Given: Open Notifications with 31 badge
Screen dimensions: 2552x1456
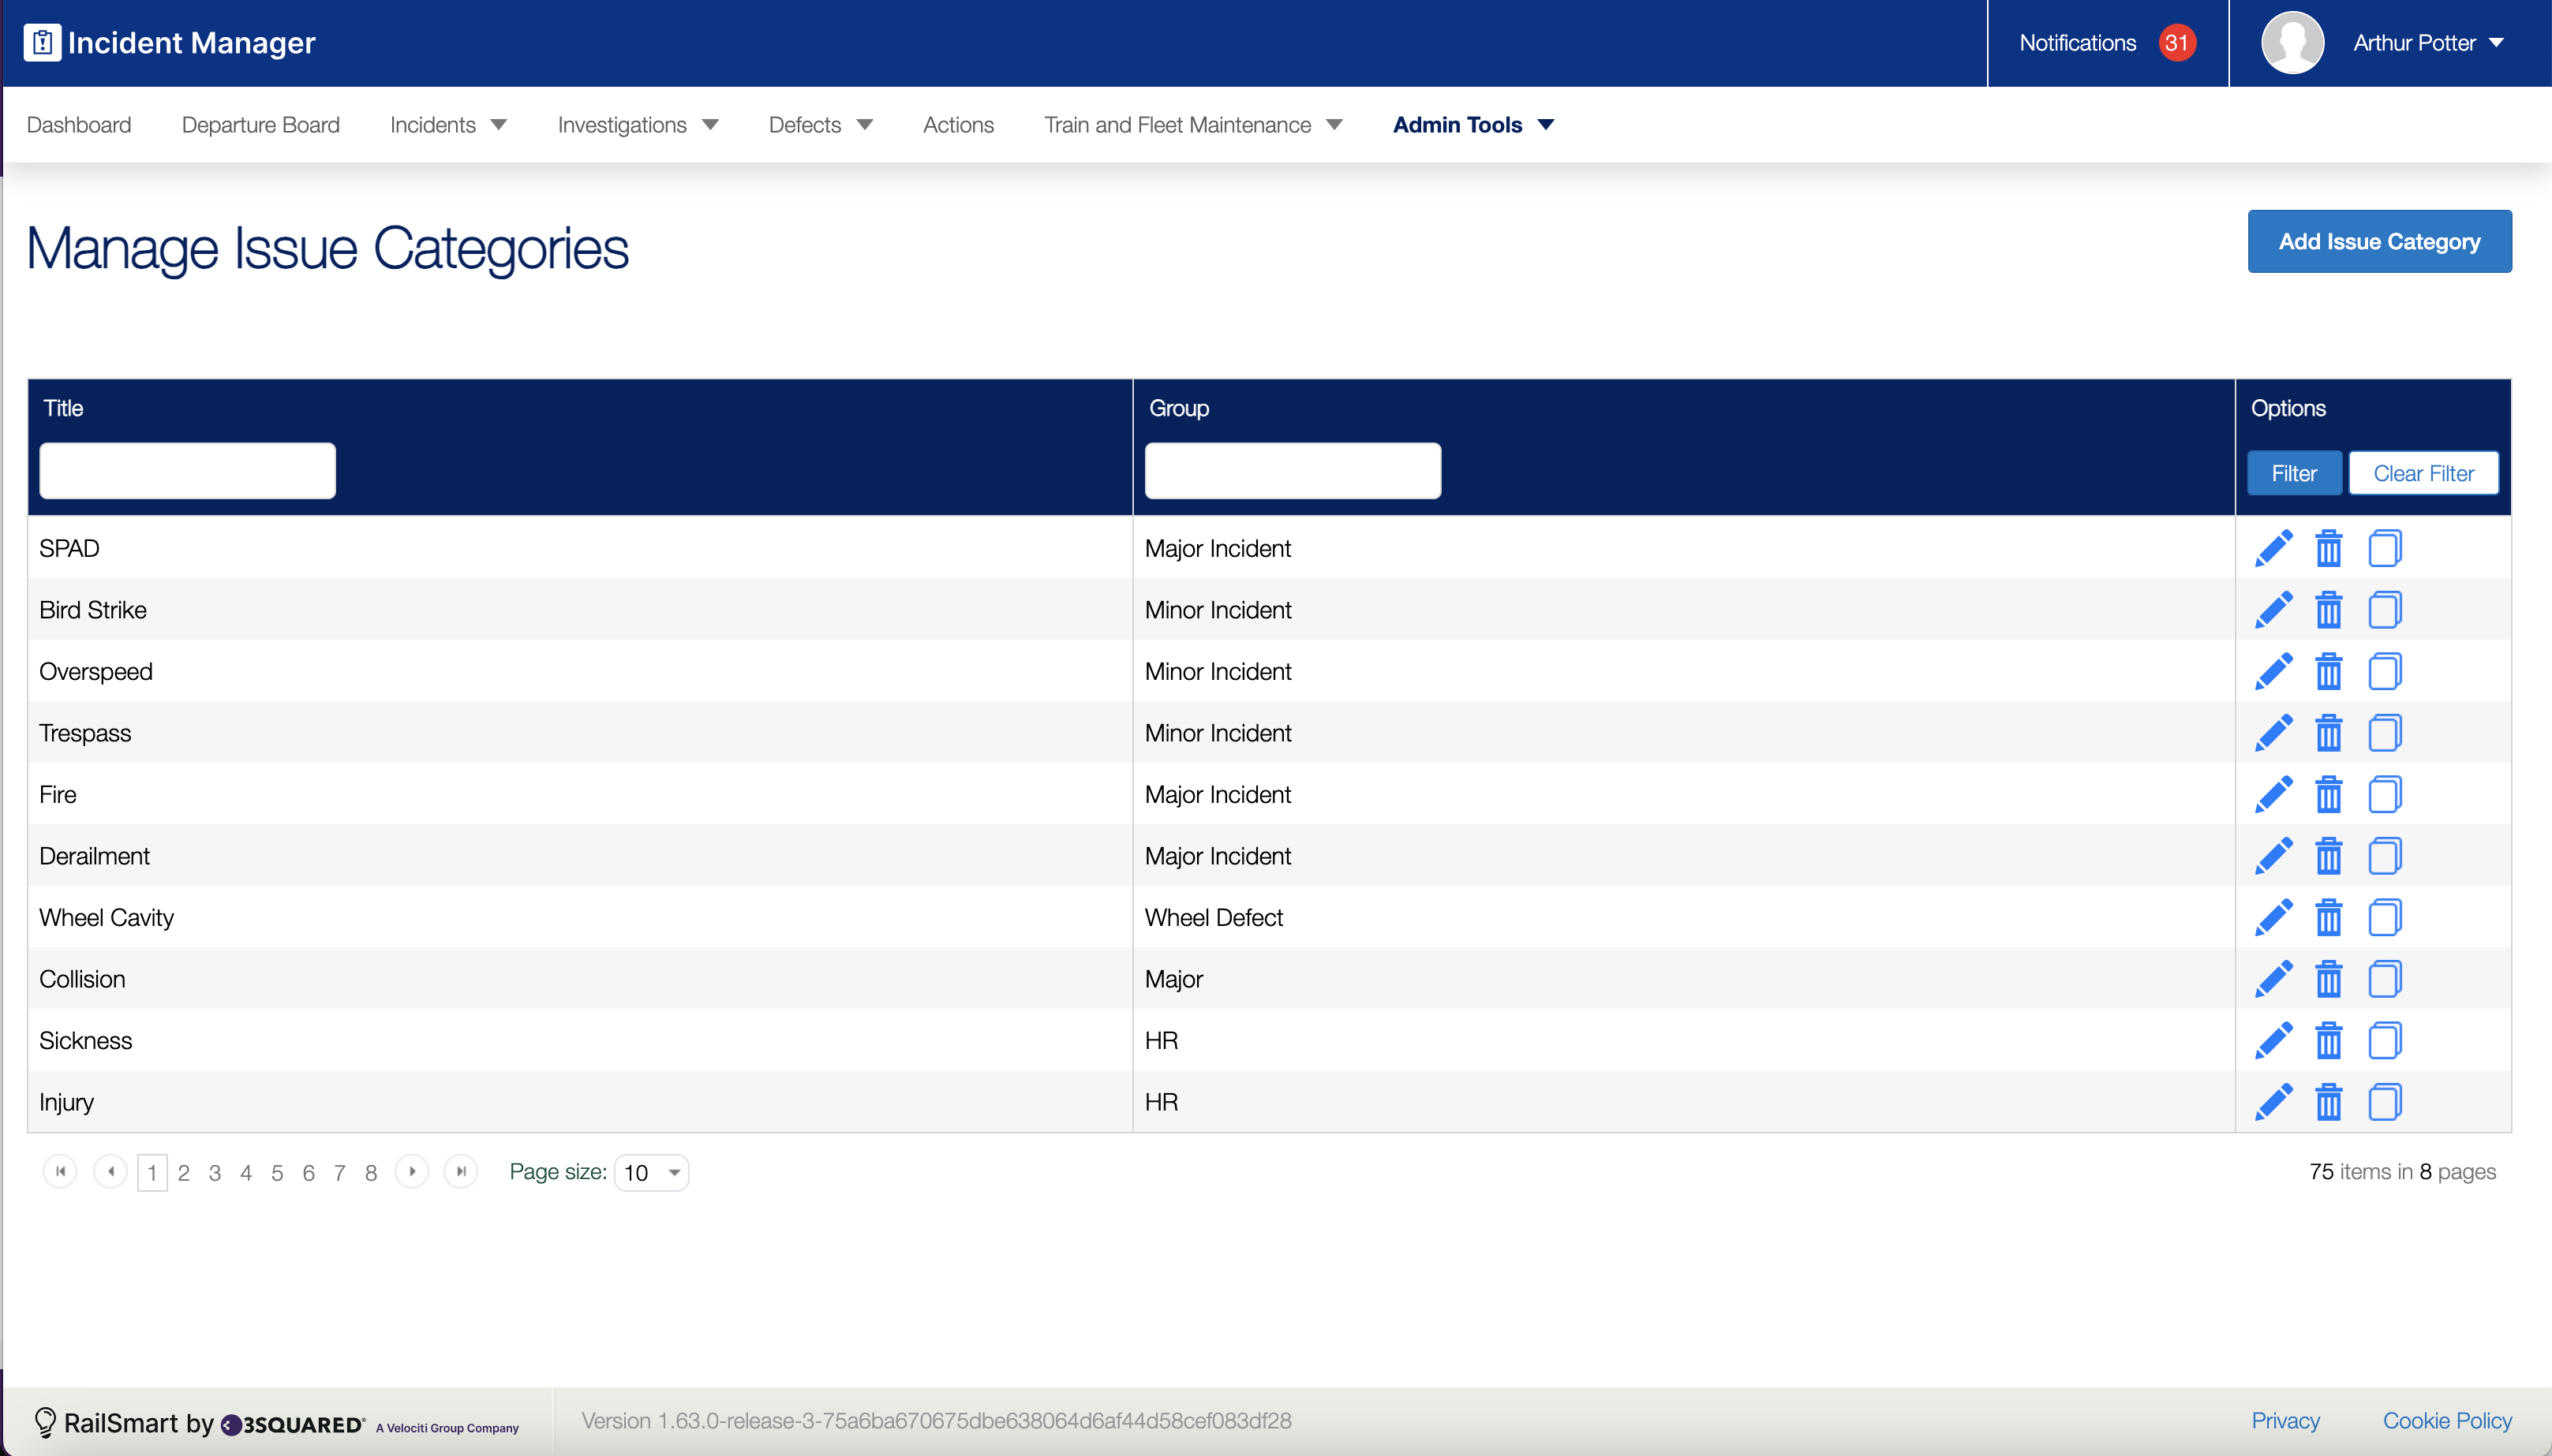Looking at the screenshot, I should pyautogui.click(x=2107, y=43).
